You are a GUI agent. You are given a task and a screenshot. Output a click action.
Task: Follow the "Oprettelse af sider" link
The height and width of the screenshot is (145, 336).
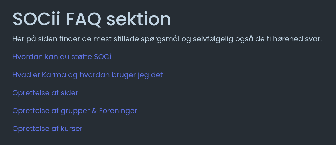[45, 93]
